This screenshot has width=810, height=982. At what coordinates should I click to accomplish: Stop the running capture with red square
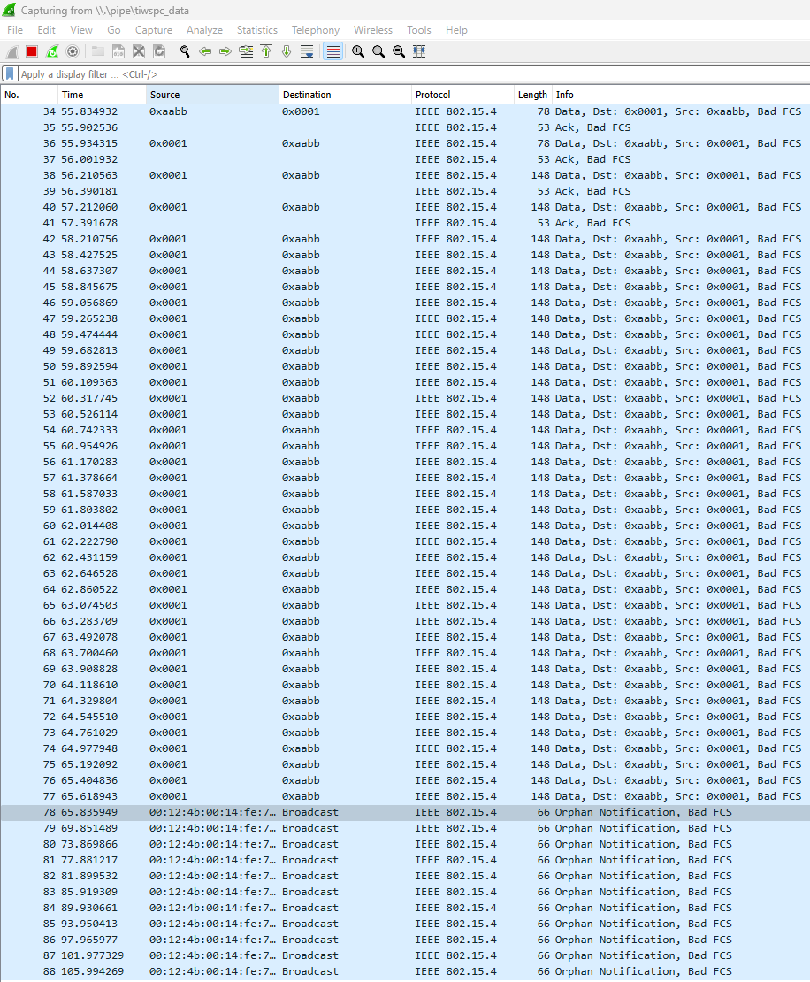pyautogui.click(x=32, y=51)
